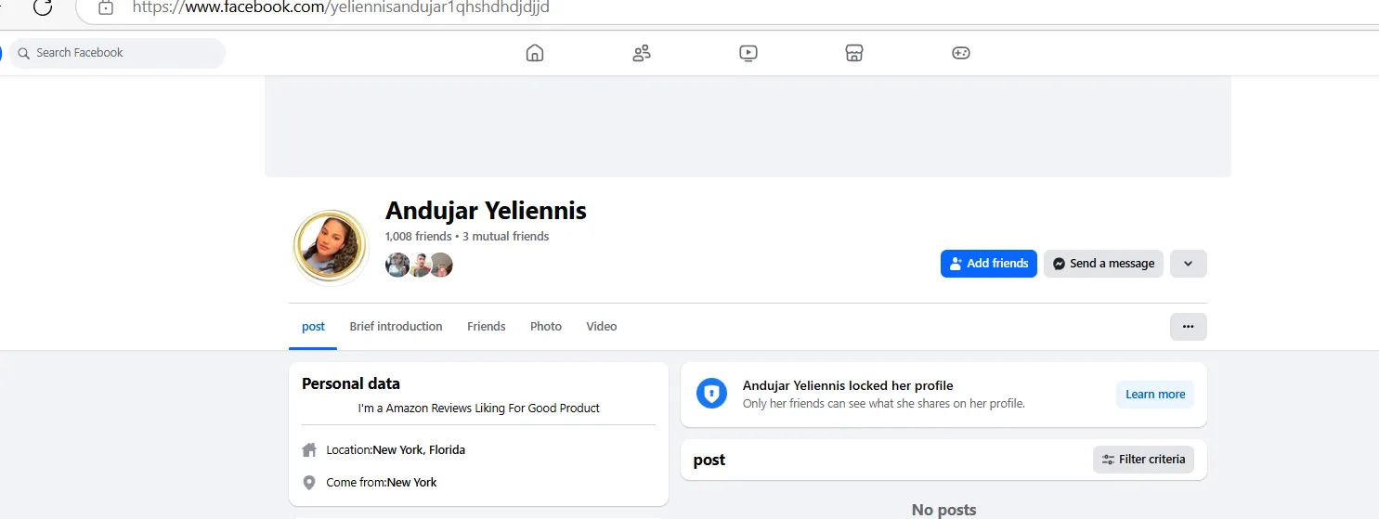Click the locked profile shield icon
The image size is (1379, 519).
[x=711, y=394]
